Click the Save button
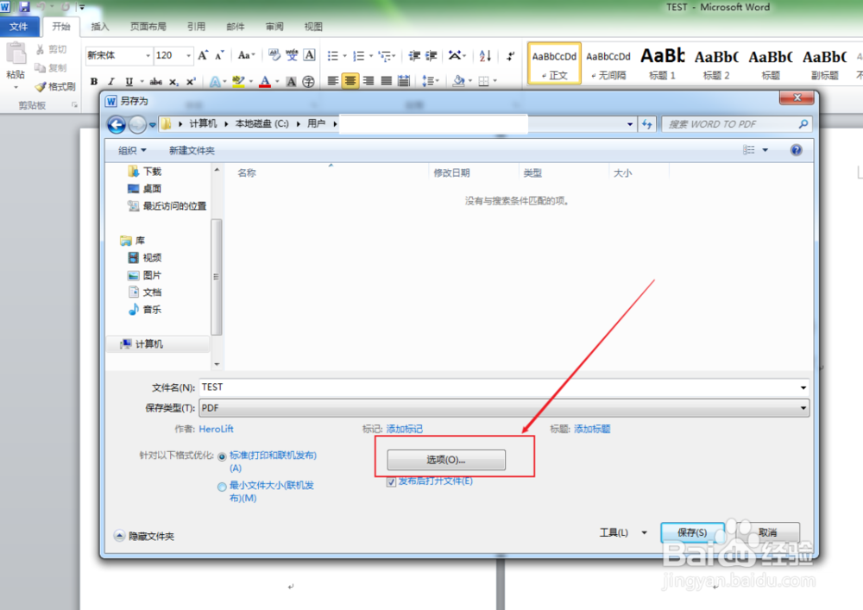 [692, 532]
